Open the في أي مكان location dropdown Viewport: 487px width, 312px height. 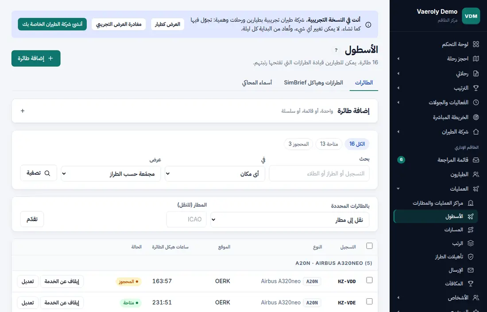coord(215,173)
